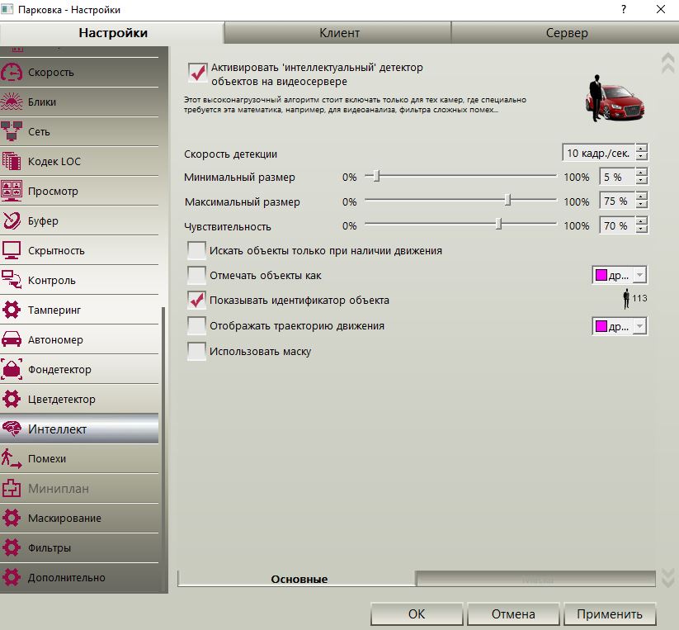
Task: Switch to the Сервер tab
Action: (567, 33)
